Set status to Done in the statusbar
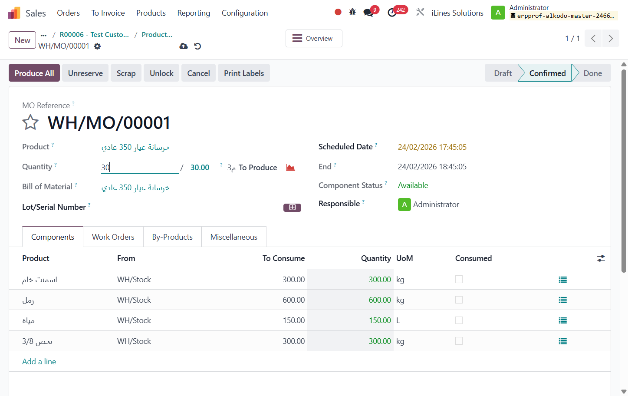This screenshot has width=628, height=396. [x=592, y=73]
